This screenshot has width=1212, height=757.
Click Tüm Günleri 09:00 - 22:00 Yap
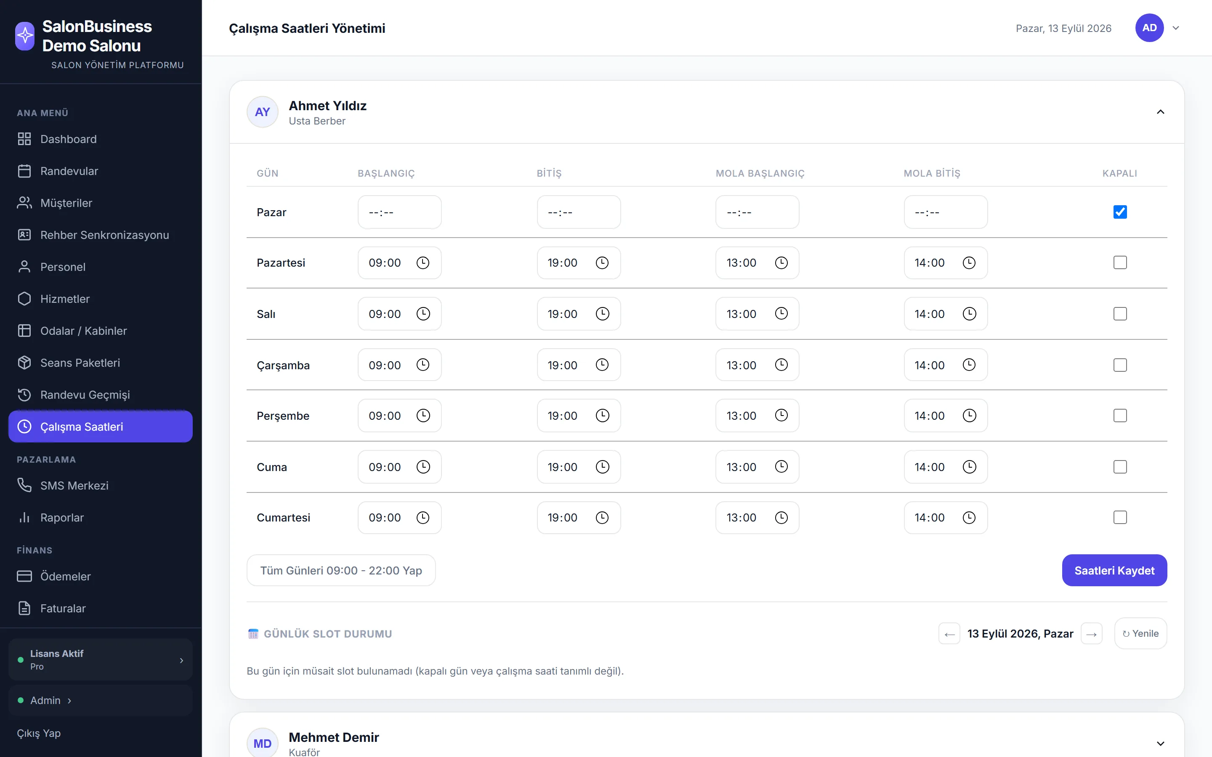coord(341,570)
